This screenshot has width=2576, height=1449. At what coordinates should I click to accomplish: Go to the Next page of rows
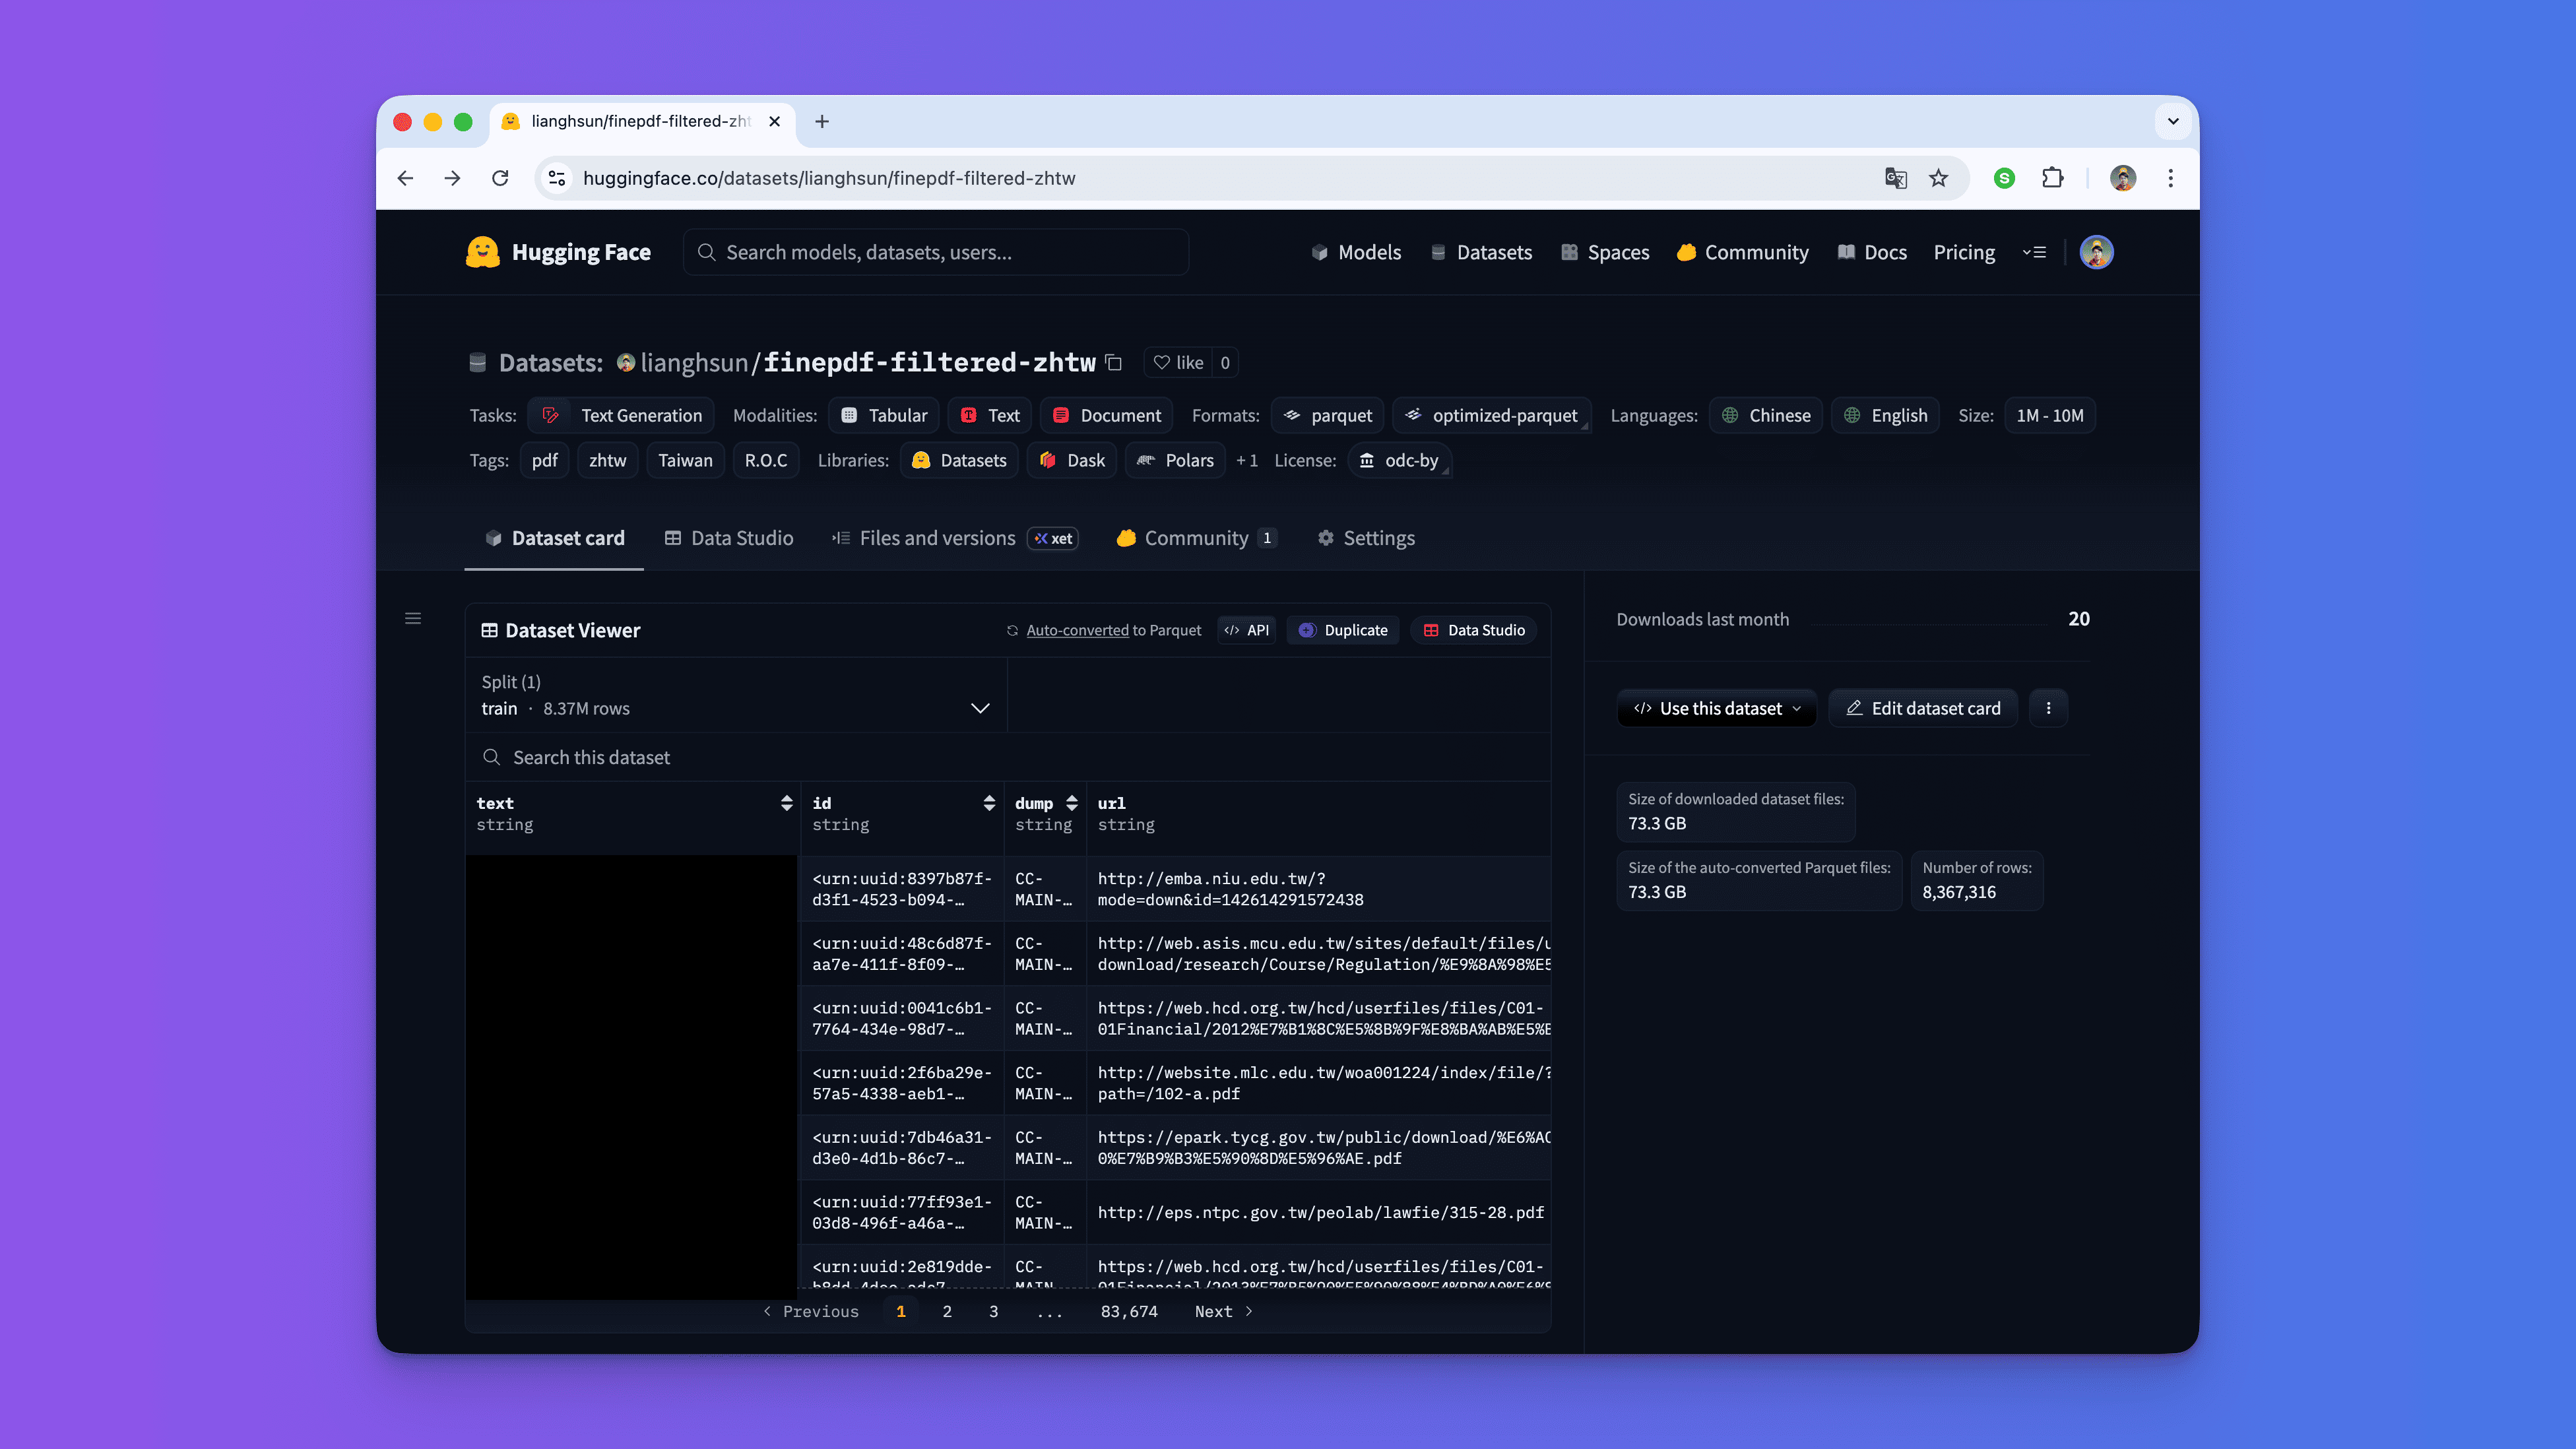point(1223,1311)
